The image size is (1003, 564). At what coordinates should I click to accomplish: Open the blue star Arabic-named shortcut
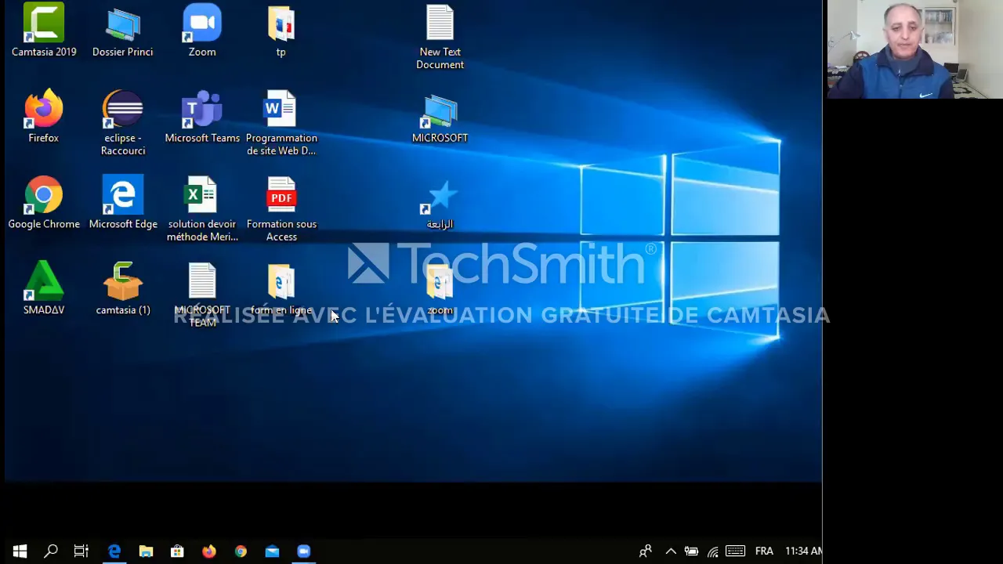click(x=440, y=203)
